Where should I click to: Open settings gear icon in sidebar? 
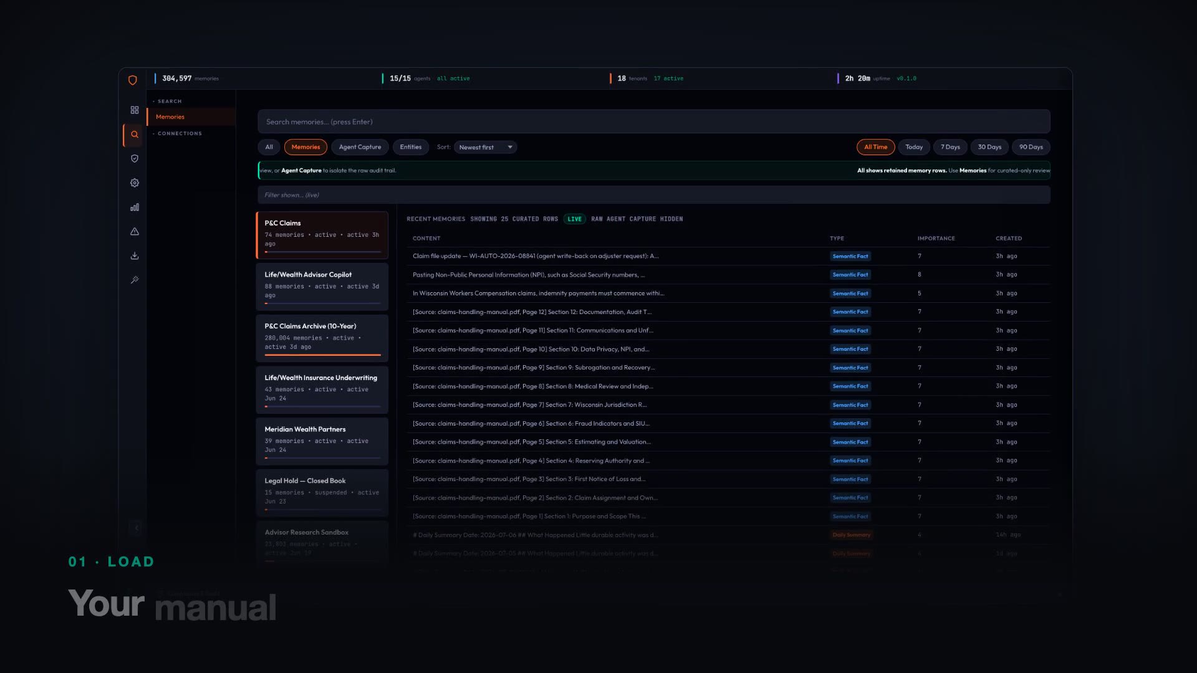point(134,183)
